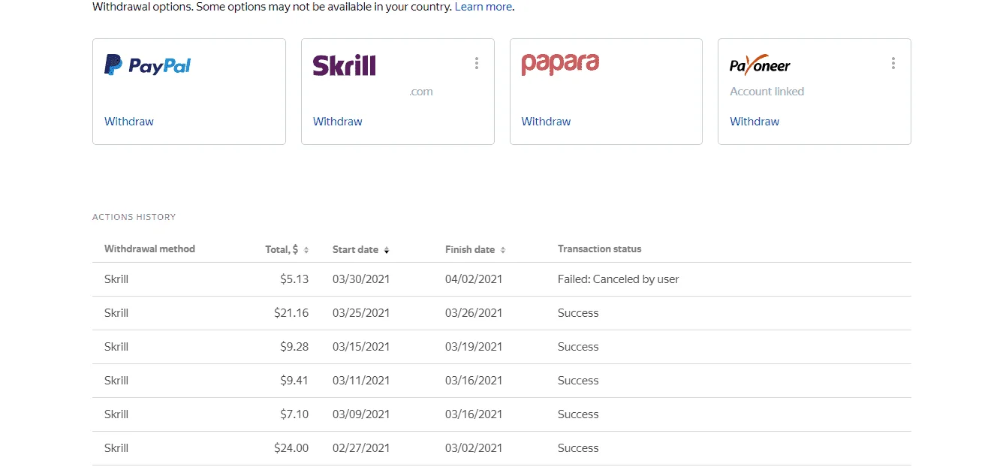Click the Failed: Canceled by user status
Image resolution: width=1006 pixels, height=473 pixels.
pyautogui.click(x=619, y=279)
